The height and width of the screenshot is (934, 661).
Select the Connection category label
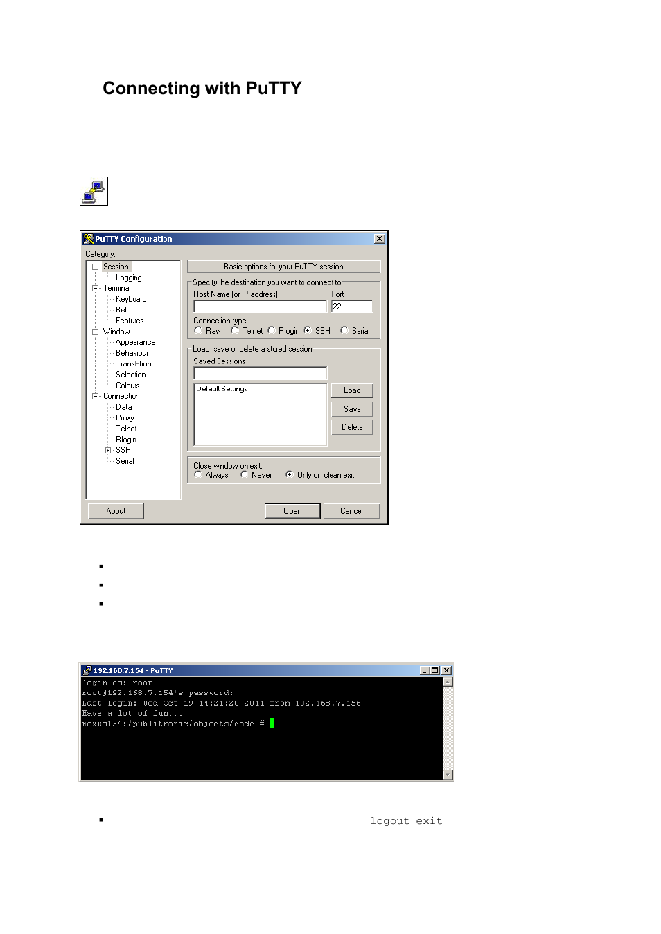tap(121, 396)
